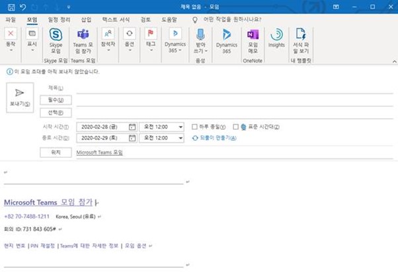Screen dimensions: 398x272
Task: Click the 받아쓰기 microphone icon
Action: 200,34
